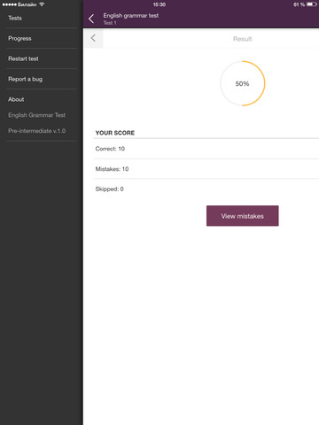Tap the Result heading text
The width and height of the screenshot is (319, 425).
pos(243,39)
